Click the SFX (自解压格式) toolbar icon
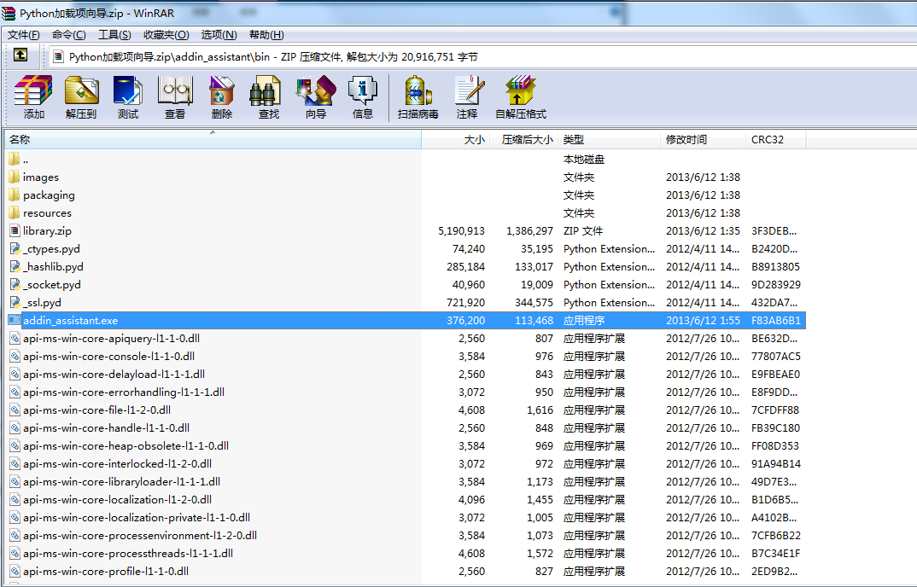917x587 pixels. [x=521, y=97]
